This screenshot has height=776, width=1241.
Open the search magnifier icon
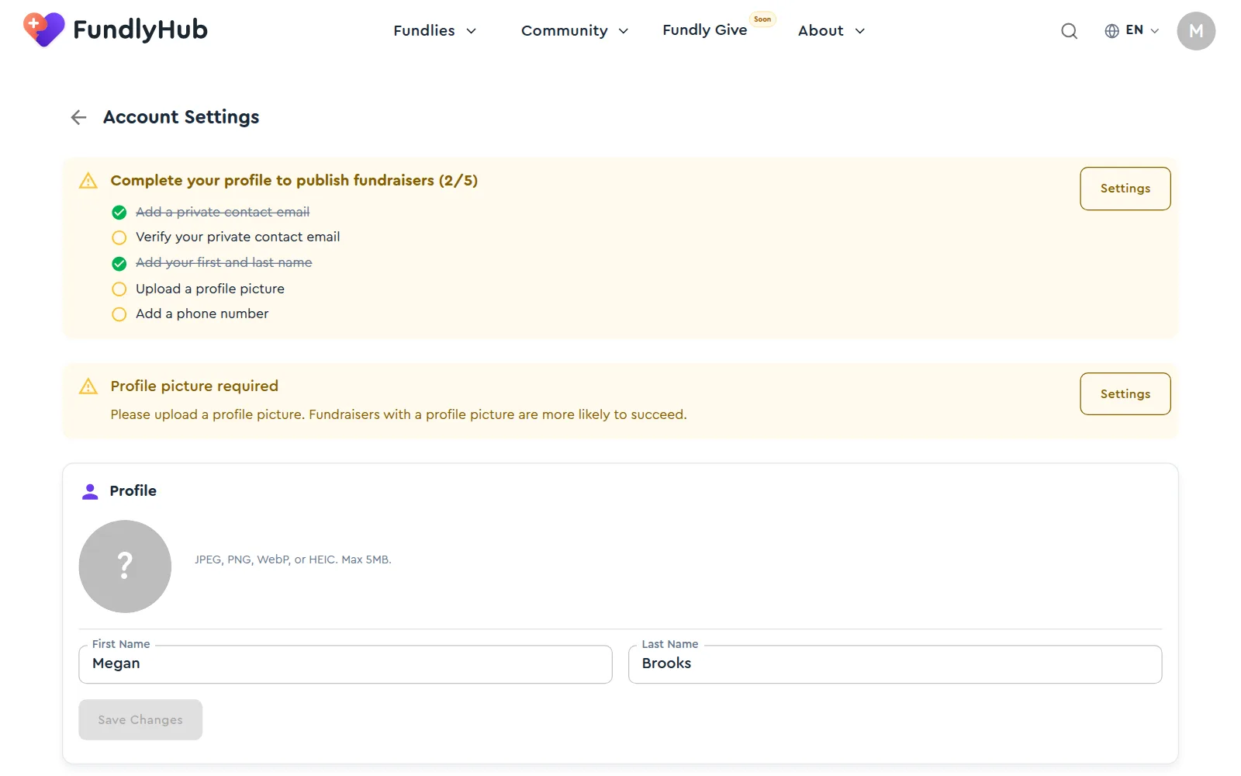pyautogui.click(x=1069, y=31)
